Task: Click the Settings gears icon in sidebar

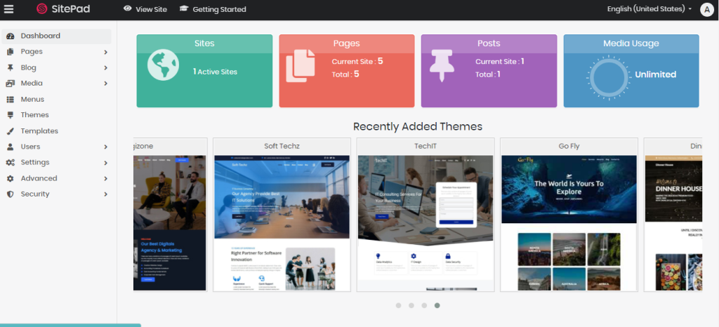Action: click(10, 163)
